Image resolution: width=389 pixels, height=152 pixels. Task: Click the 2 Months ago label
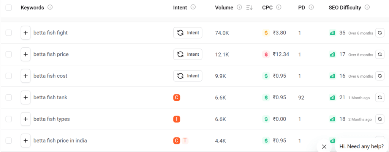tap(360, 119)
